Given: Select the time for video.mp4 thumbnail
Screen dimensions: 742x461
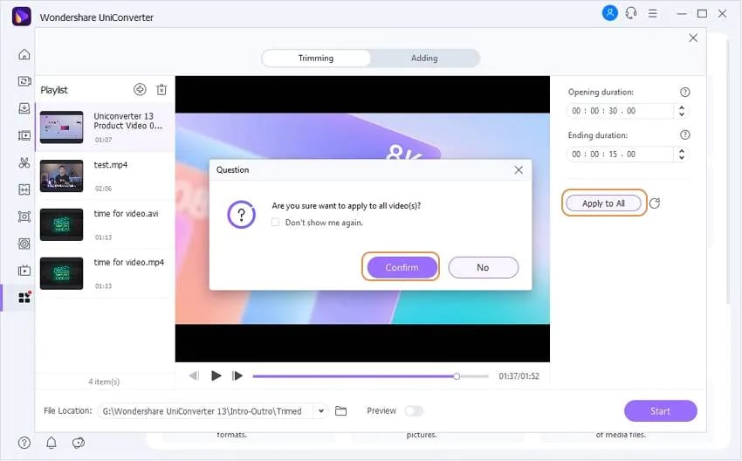Looking at the screenshot, I should pyautogui.click(x=61, y=273).
